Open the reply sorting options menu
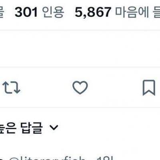Viewport: 160px width, 160px height. [x=29, y=128]
